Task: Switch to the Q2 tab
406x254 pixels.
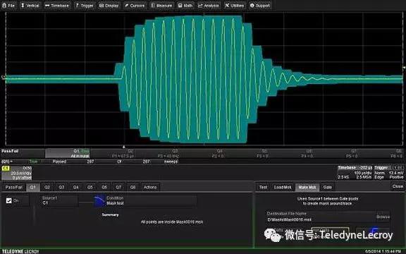Action: pyautogui.click(x=47, y=187)
